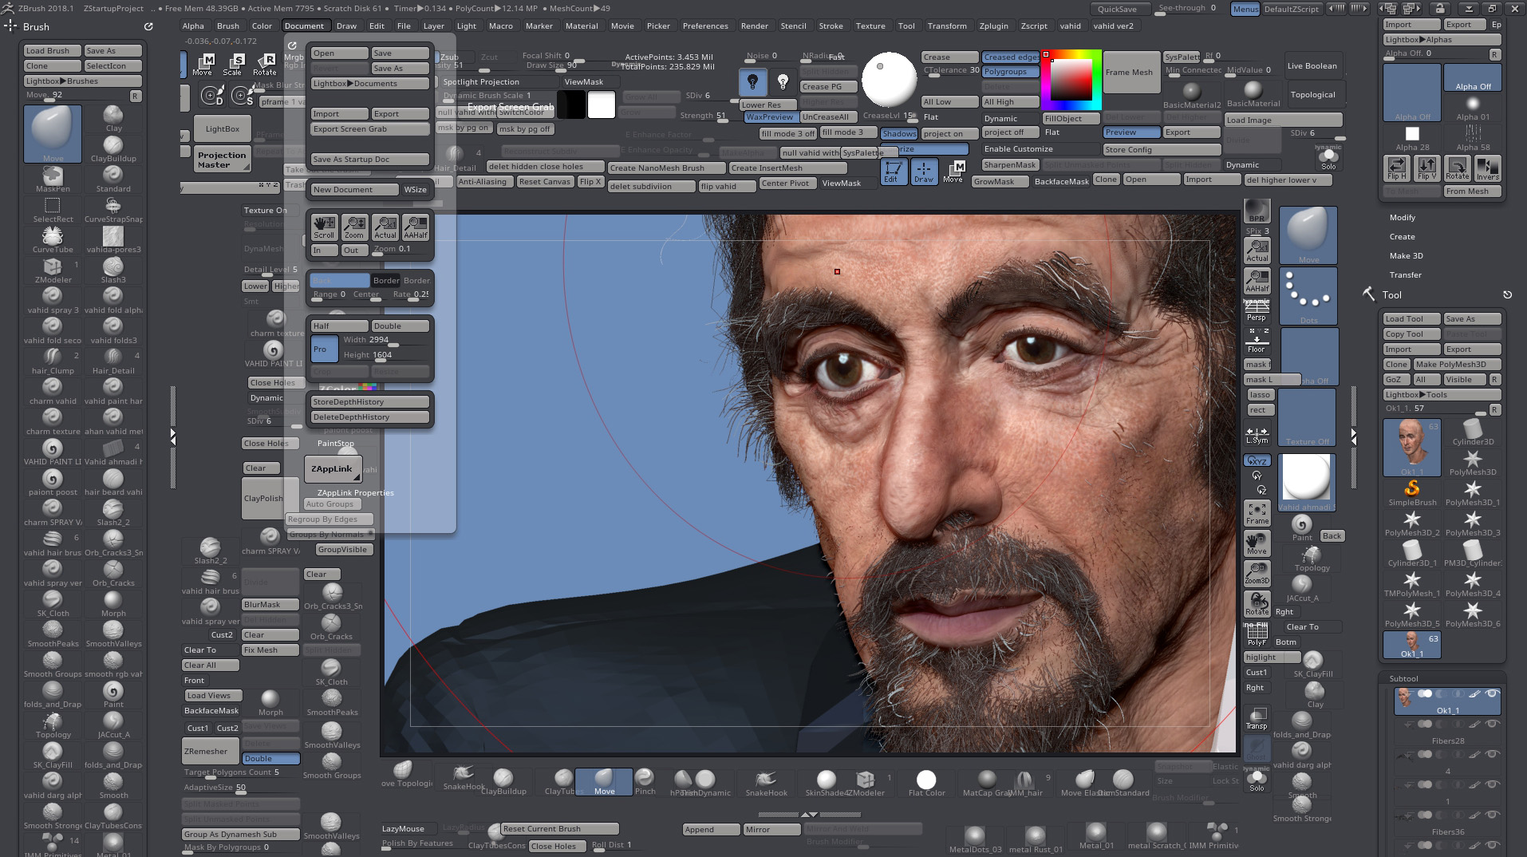Open the Document menu
Image resolution: width=1527 pixels, height=857 pixels.
304,26
